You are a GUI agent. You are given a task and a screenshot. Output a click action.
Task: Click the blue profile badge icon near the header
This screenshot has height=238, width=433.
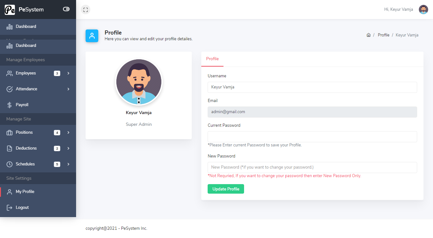pos(92,35)
